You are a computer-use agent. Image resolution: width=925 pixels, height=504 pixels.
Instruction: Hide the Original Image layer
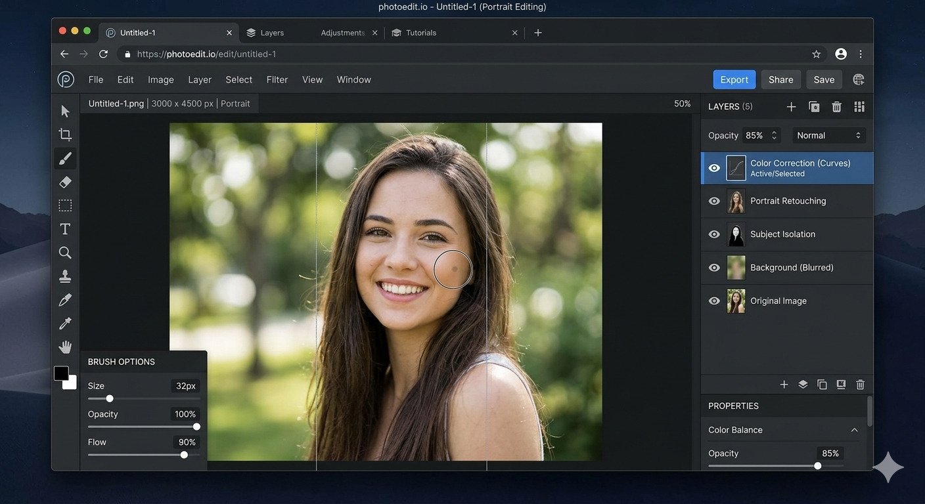tap(714, 301)
